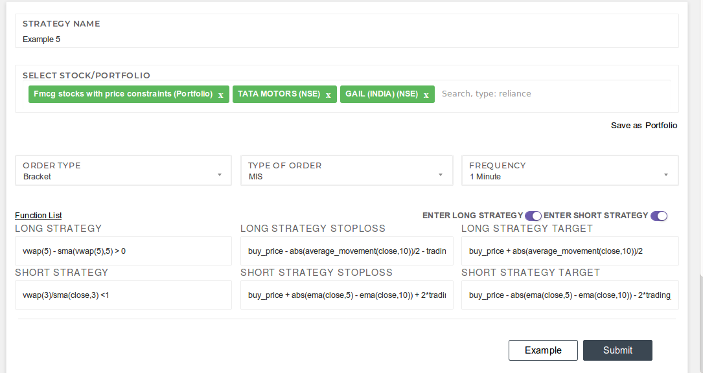
Task: Open the Function List
Action: pos(38,215)
